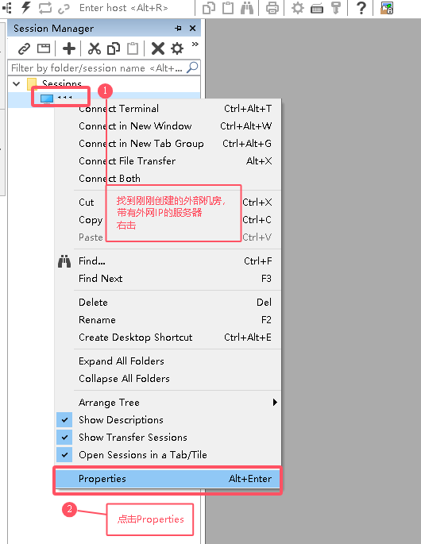Select the session item under Sessions folder
This screenshot has width=421, height=544.
point(56,98)
